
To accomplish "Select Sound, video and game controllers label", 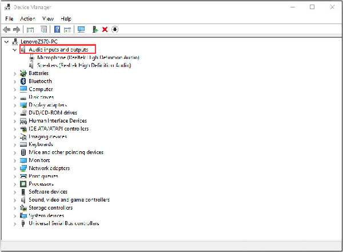I will pos(69,200).
